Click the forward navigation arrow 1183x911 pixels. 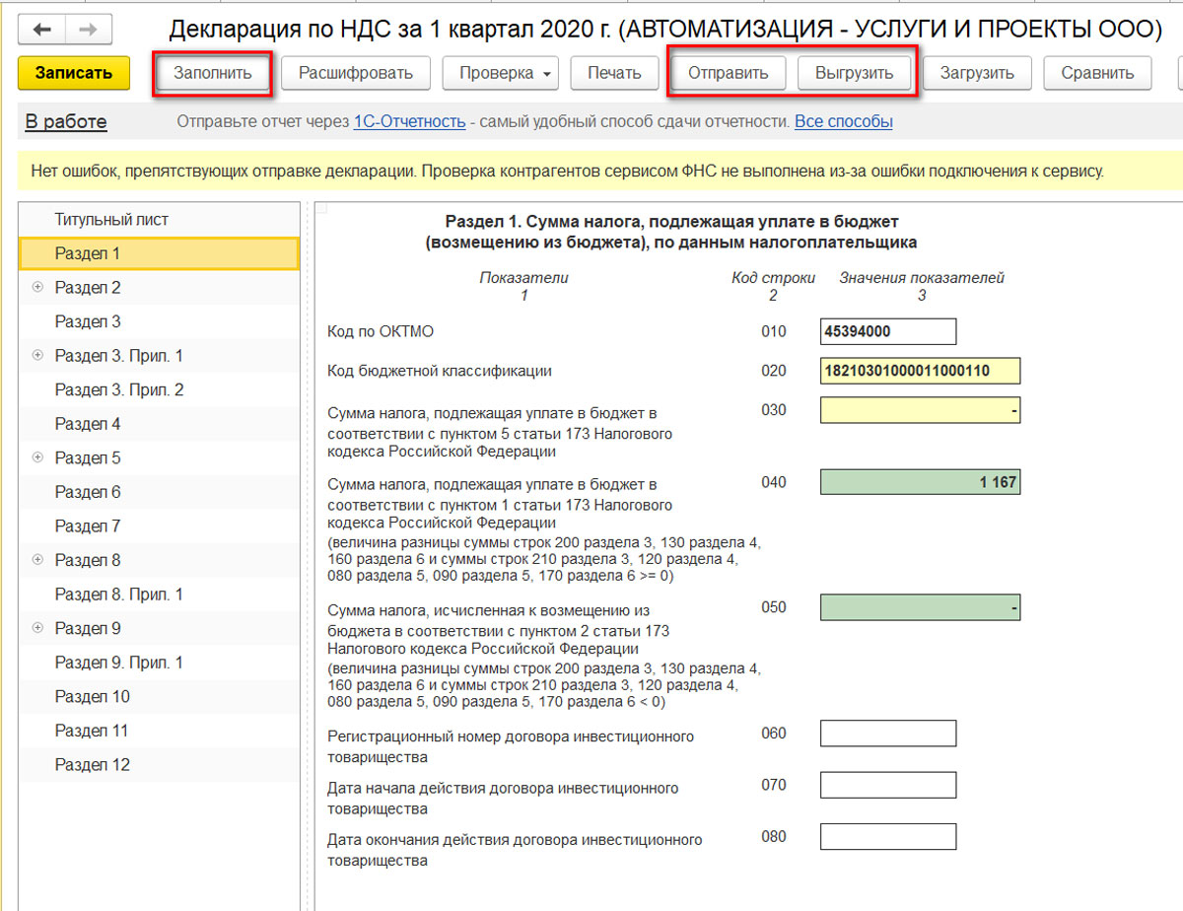pyautogui.click(x=88, y=30)
